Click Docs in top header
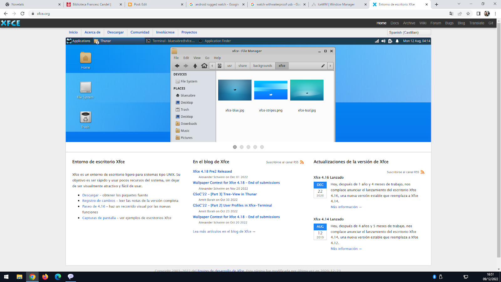This screenshot has width=501, height=282. coord(395,23)
